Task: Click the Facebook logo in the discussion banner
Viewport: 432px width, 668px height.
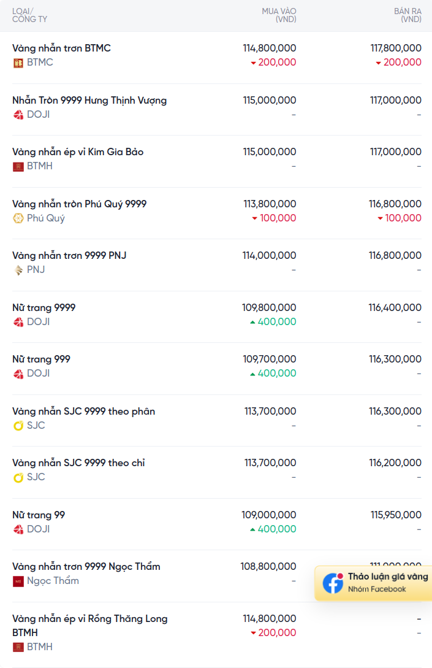Action: (333, 583)
